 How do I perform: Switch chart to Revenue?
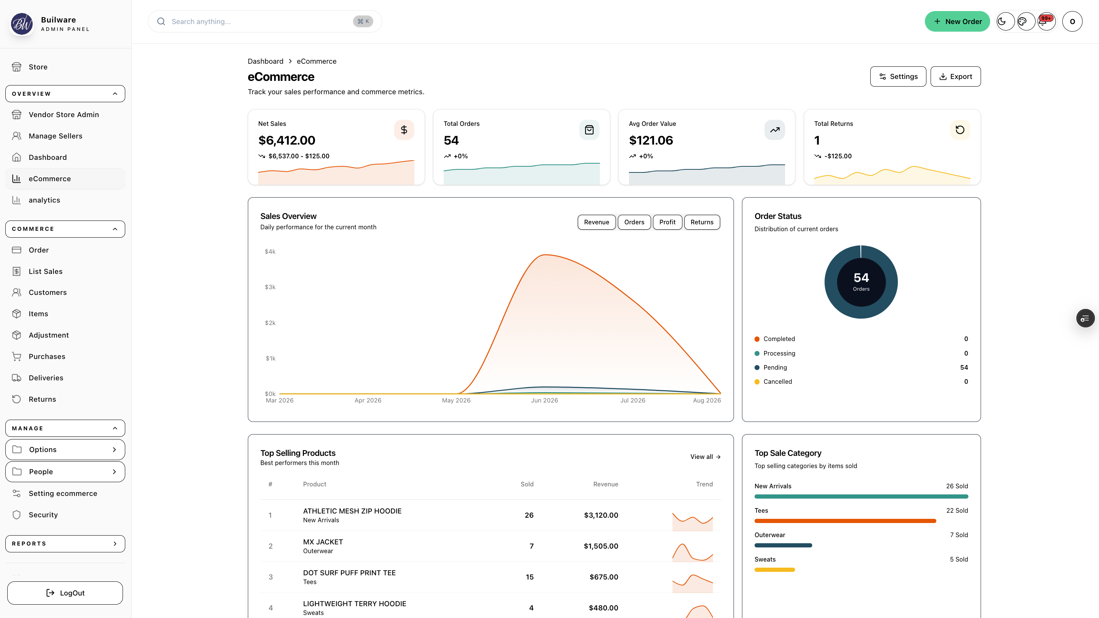pos(596,222)
